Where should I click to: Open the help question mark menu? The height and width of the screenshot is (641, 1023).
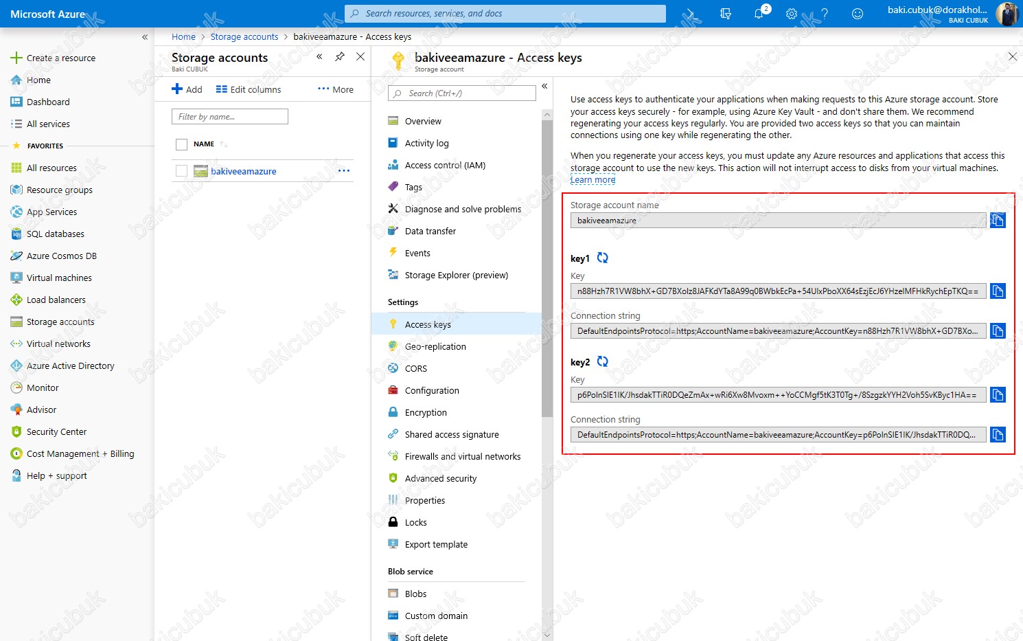pyautogui.click(x=825, y=14)
